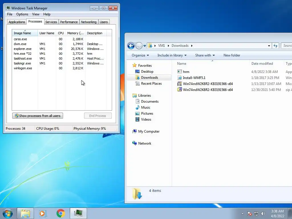
Task: Click the Libraries icon in navigation pane
Action: pyautogui.click(x=135, y=96)
